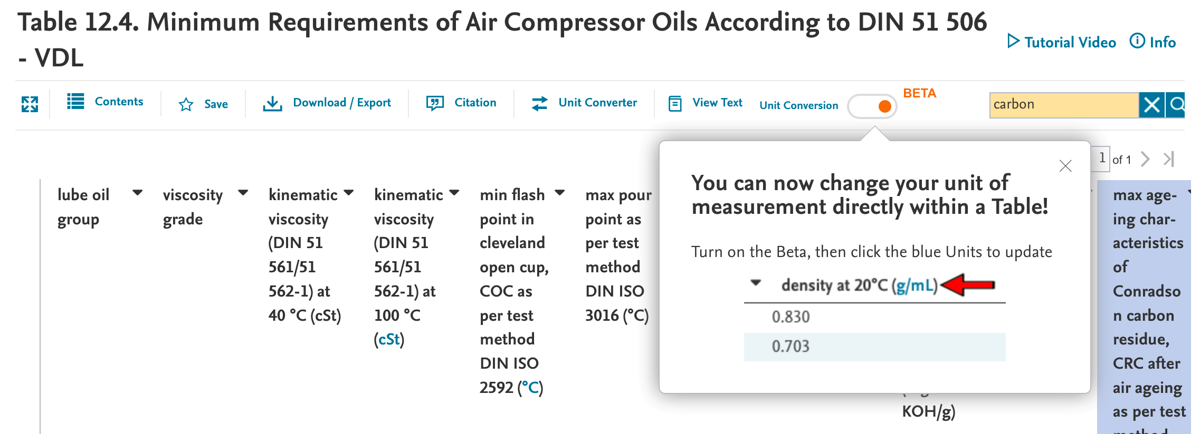The image size is (1200, 434).
Task: Expand the viscosity grade column dropdown
Action: 243,193
